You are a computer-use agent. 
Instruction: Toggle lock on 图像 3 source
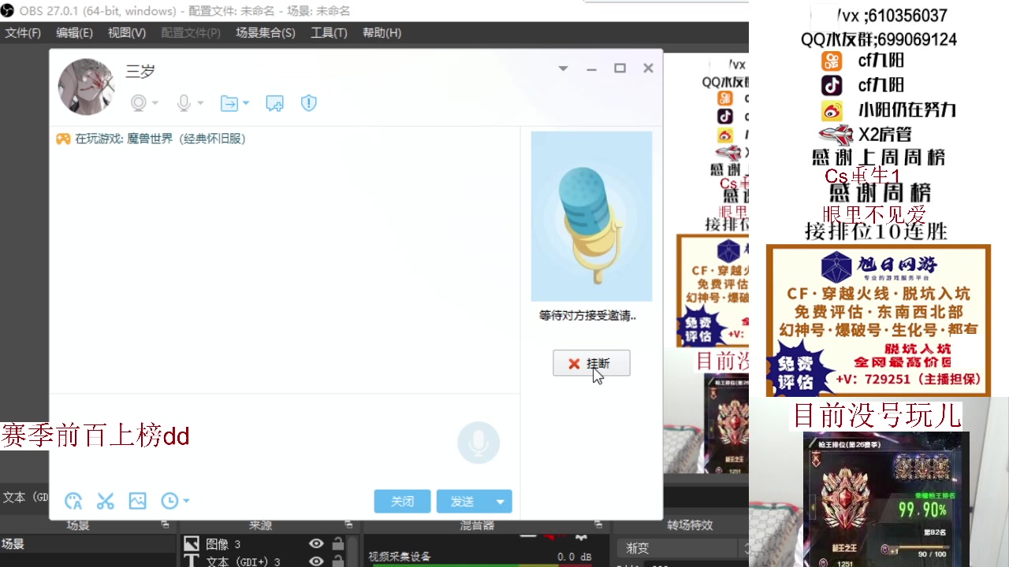click(x=338, y=543)
